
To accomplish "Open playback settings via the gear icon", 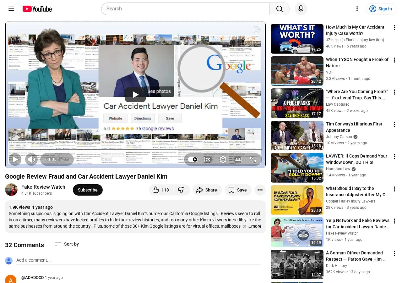I will click(223, 159).
